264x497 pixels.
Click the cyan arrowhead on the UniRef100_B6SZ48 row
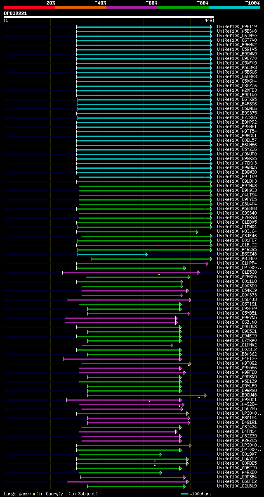[146, 254]
